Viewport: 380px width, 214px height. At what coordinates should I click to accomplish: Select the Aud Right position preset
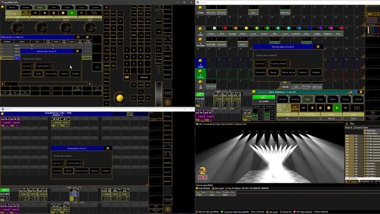coord(211,42)
